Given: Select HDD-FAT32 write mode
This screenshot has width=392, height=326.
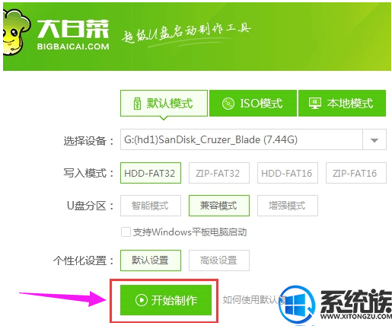Looking at the screenshot, I should (x=151, y=173).
